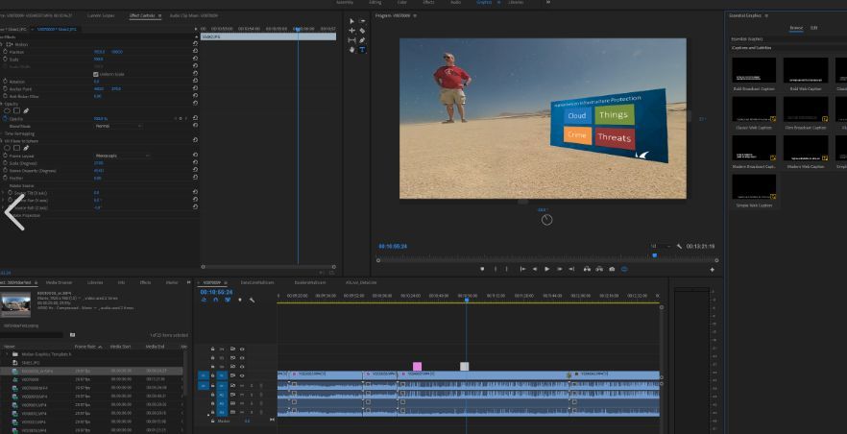
Task: Toggle animation stopwatch for Position
Action: coord(6,52)
